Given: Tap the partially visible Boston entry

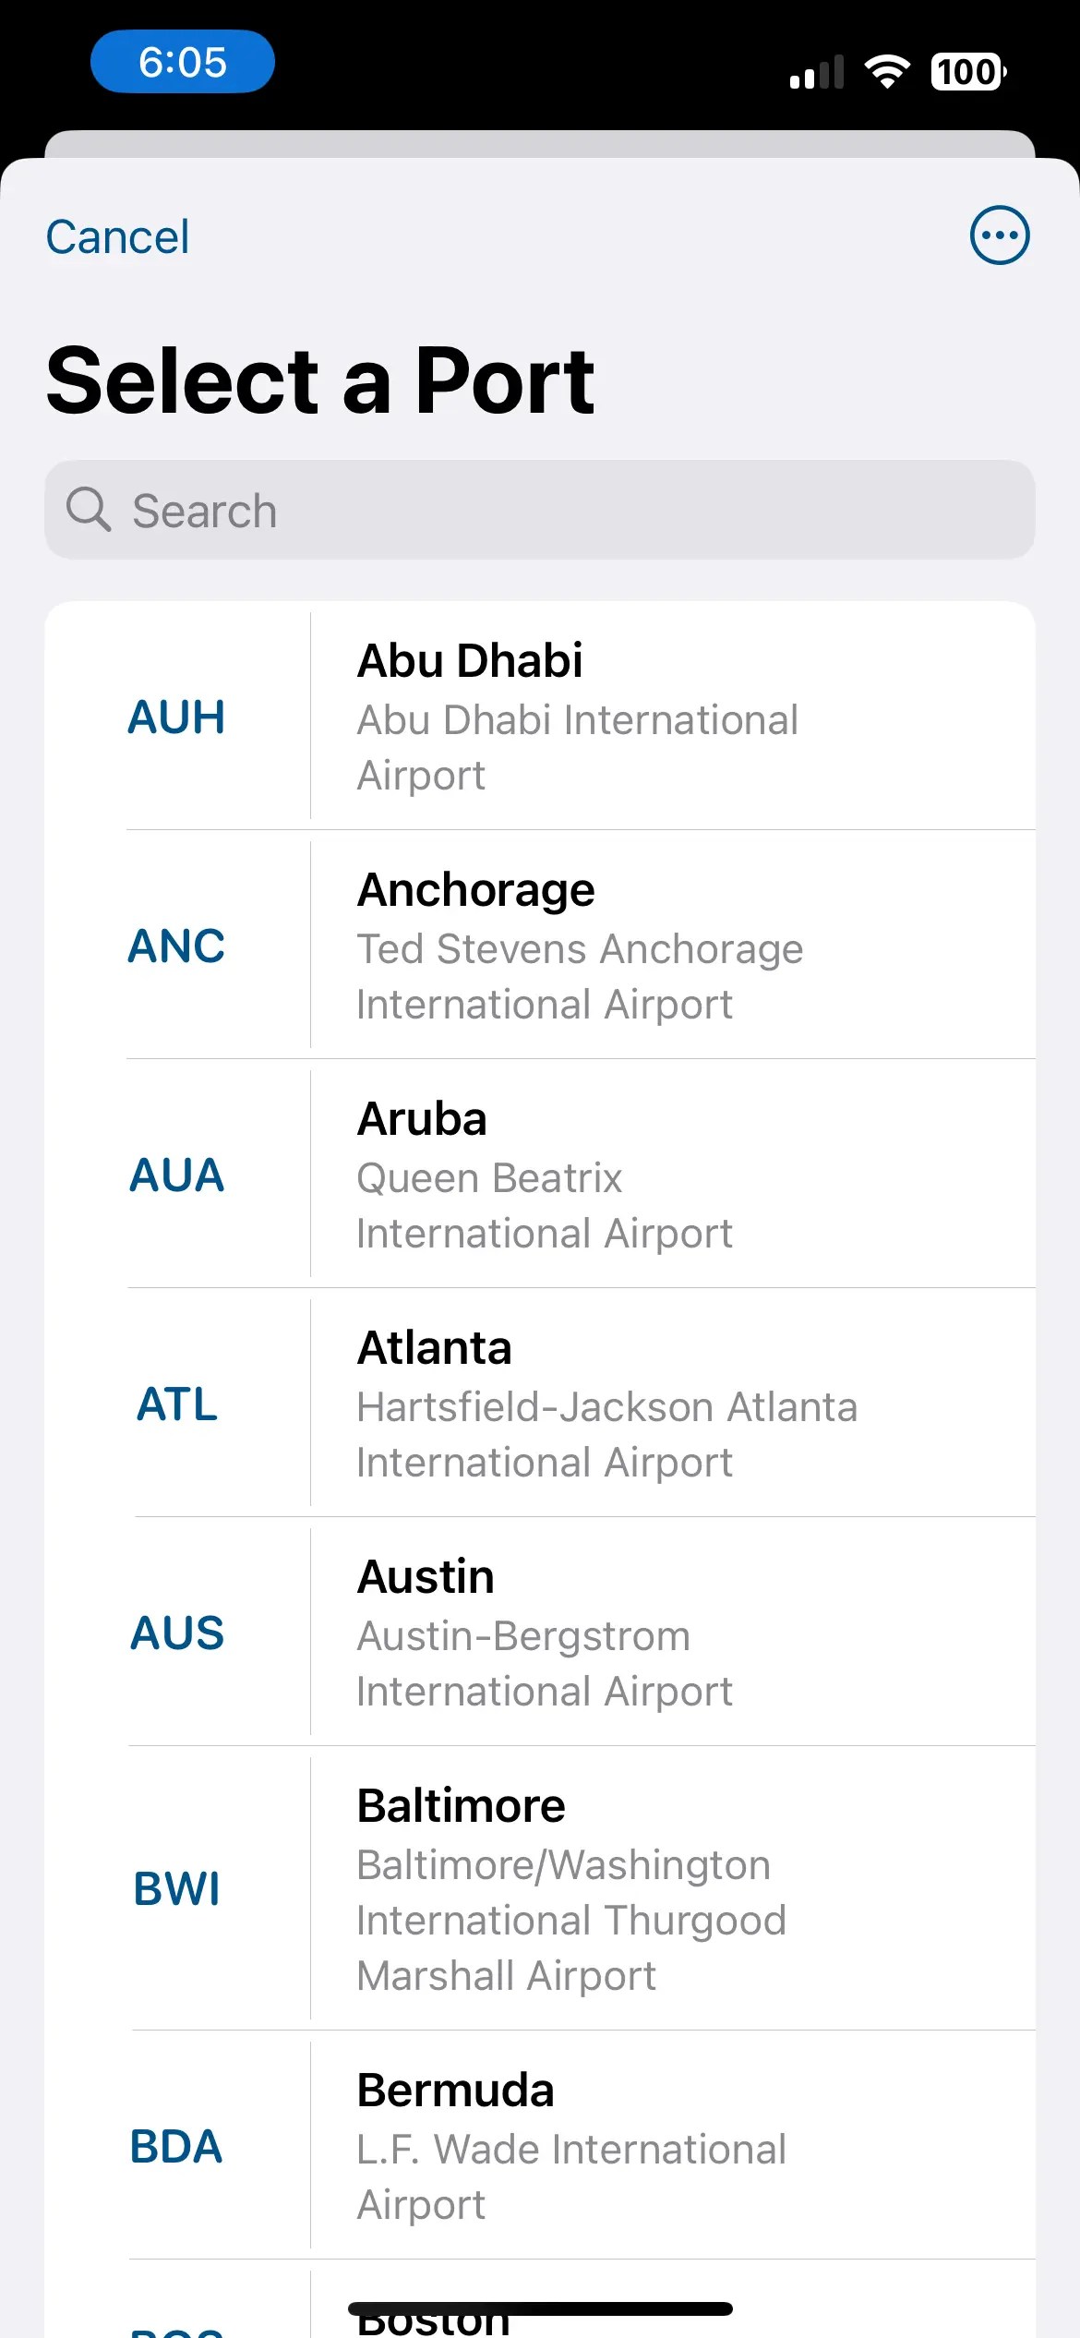Looking at the screenshot, I should click(x=540, y=2299).
